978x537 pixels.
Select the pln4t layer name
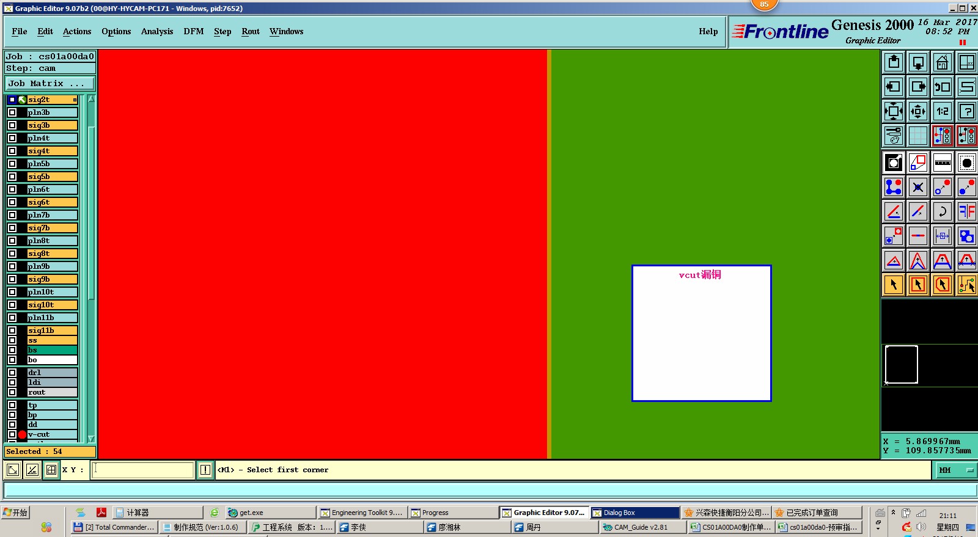[x=53, y=138]
